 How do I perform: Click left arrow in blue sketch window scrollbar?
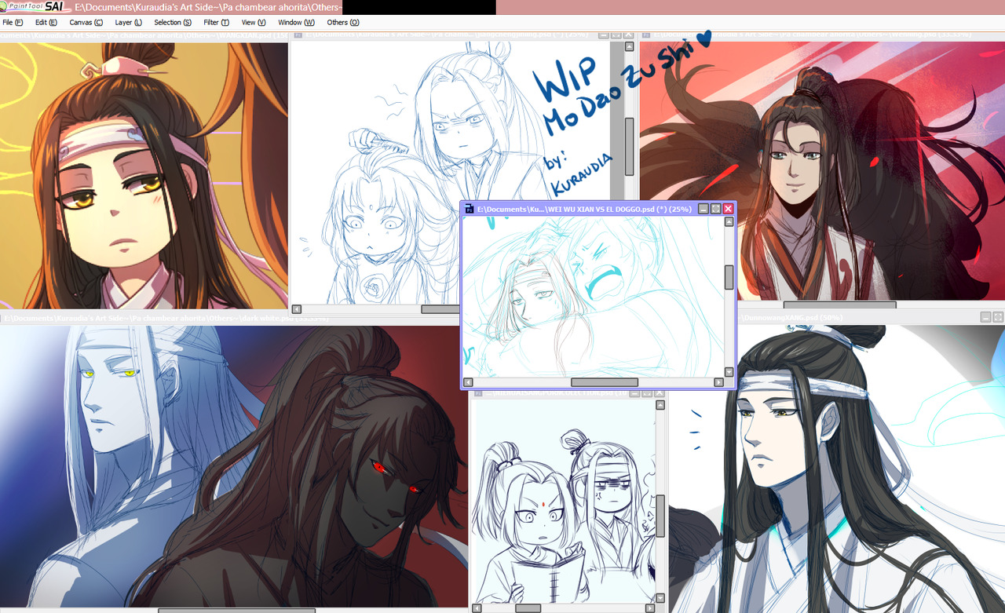(x=297, y=309)
